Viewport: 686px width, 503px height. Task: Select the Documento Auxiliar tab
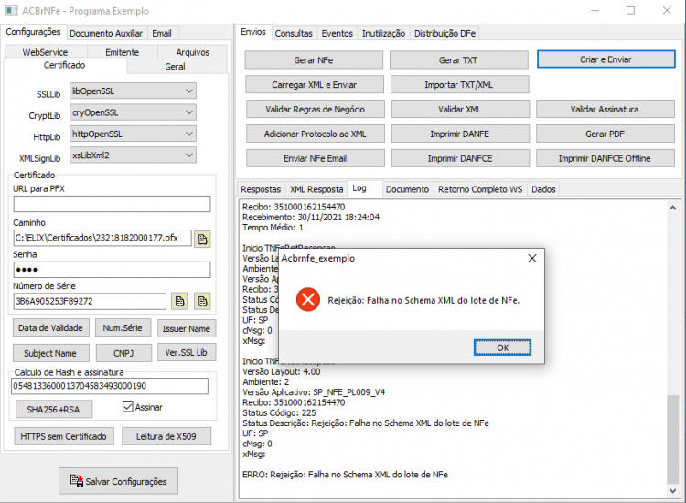(106, 33)
